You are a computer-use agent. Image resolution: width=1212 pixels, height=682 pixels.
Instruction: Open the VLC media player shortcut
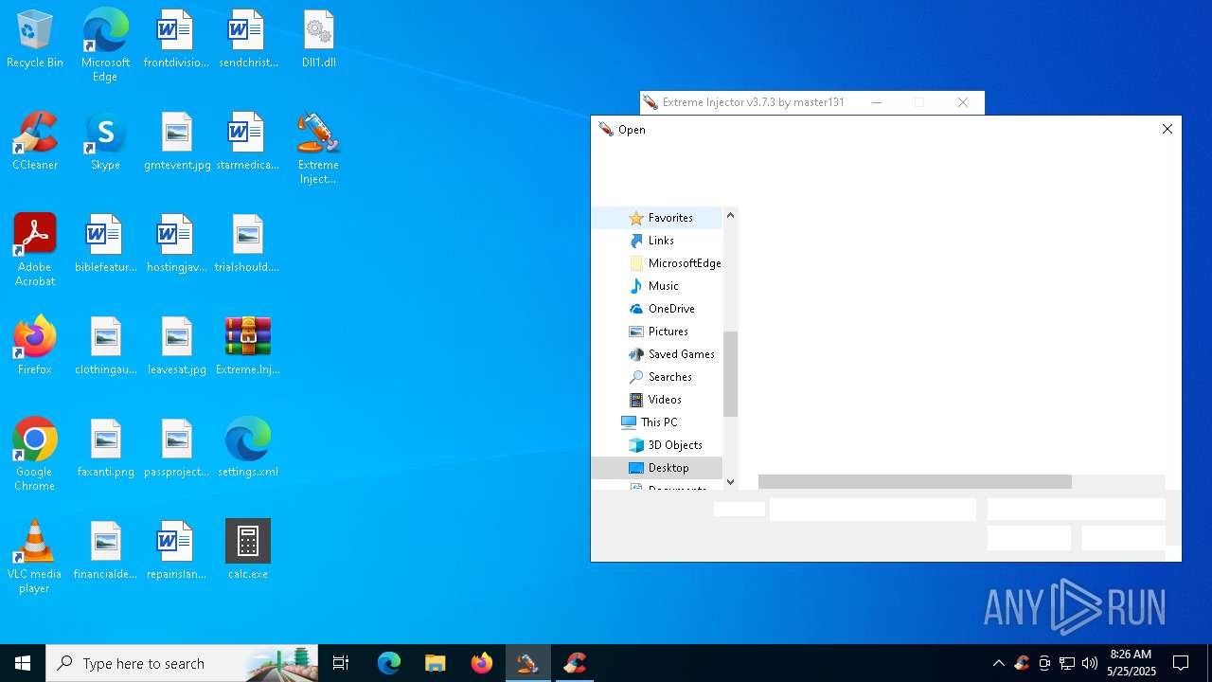[x=35, y=557]
